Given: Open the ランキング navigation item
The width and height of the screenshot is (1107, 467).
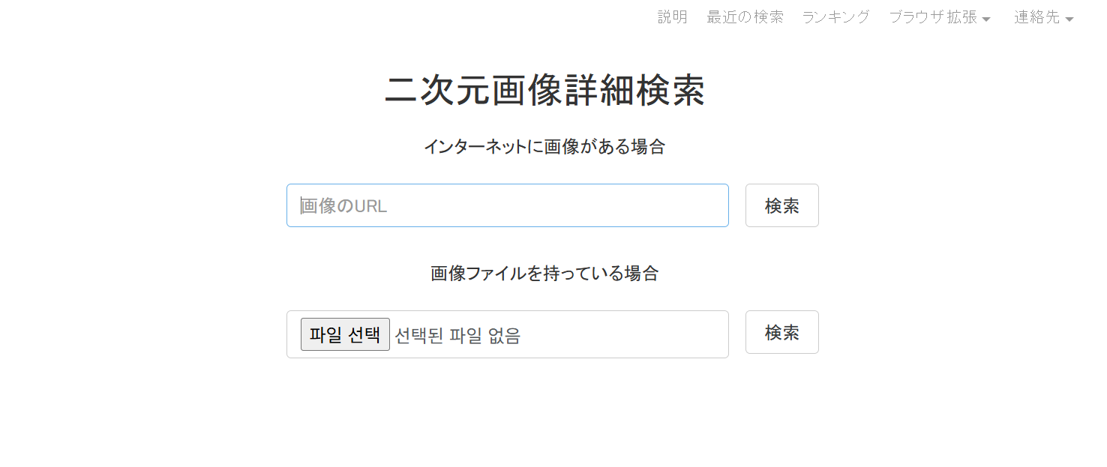Looking at the screenshot, I should pyautogui.click(x=835, y=17).
